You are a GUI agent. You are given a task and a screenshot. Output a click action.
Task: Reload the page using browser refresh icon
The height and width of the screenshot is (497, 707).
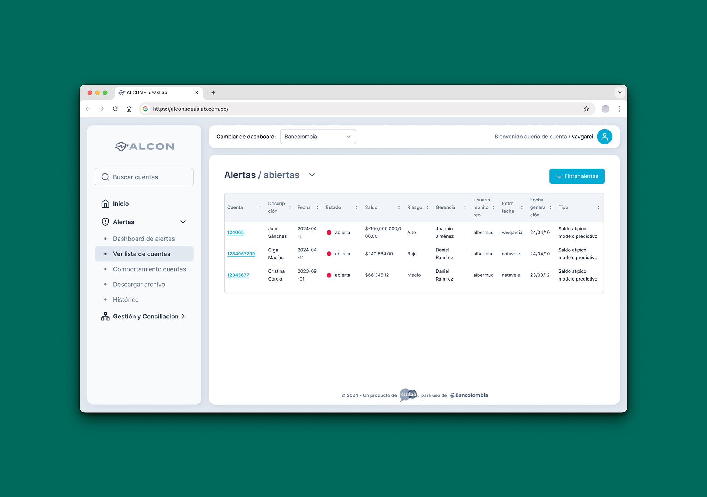[115, 109]
